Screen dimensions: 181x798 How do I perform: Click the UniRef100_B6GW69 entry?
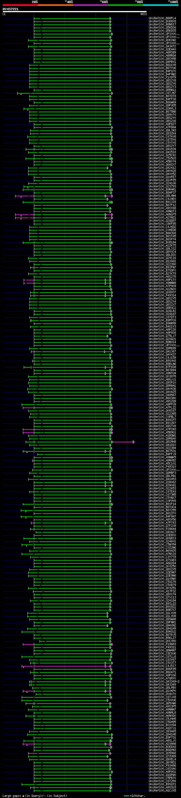click(162, 102)
